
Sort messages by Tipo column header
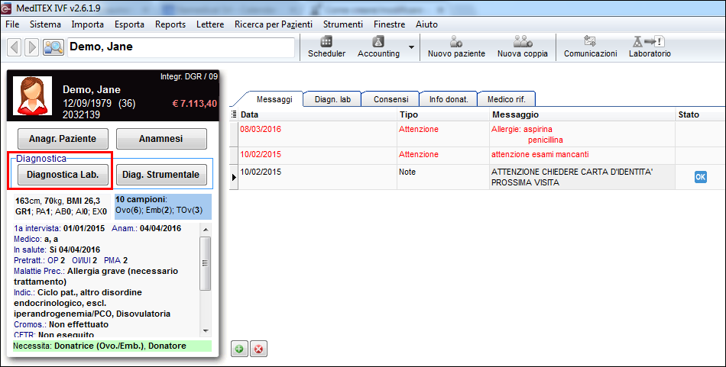pos(443,114)
